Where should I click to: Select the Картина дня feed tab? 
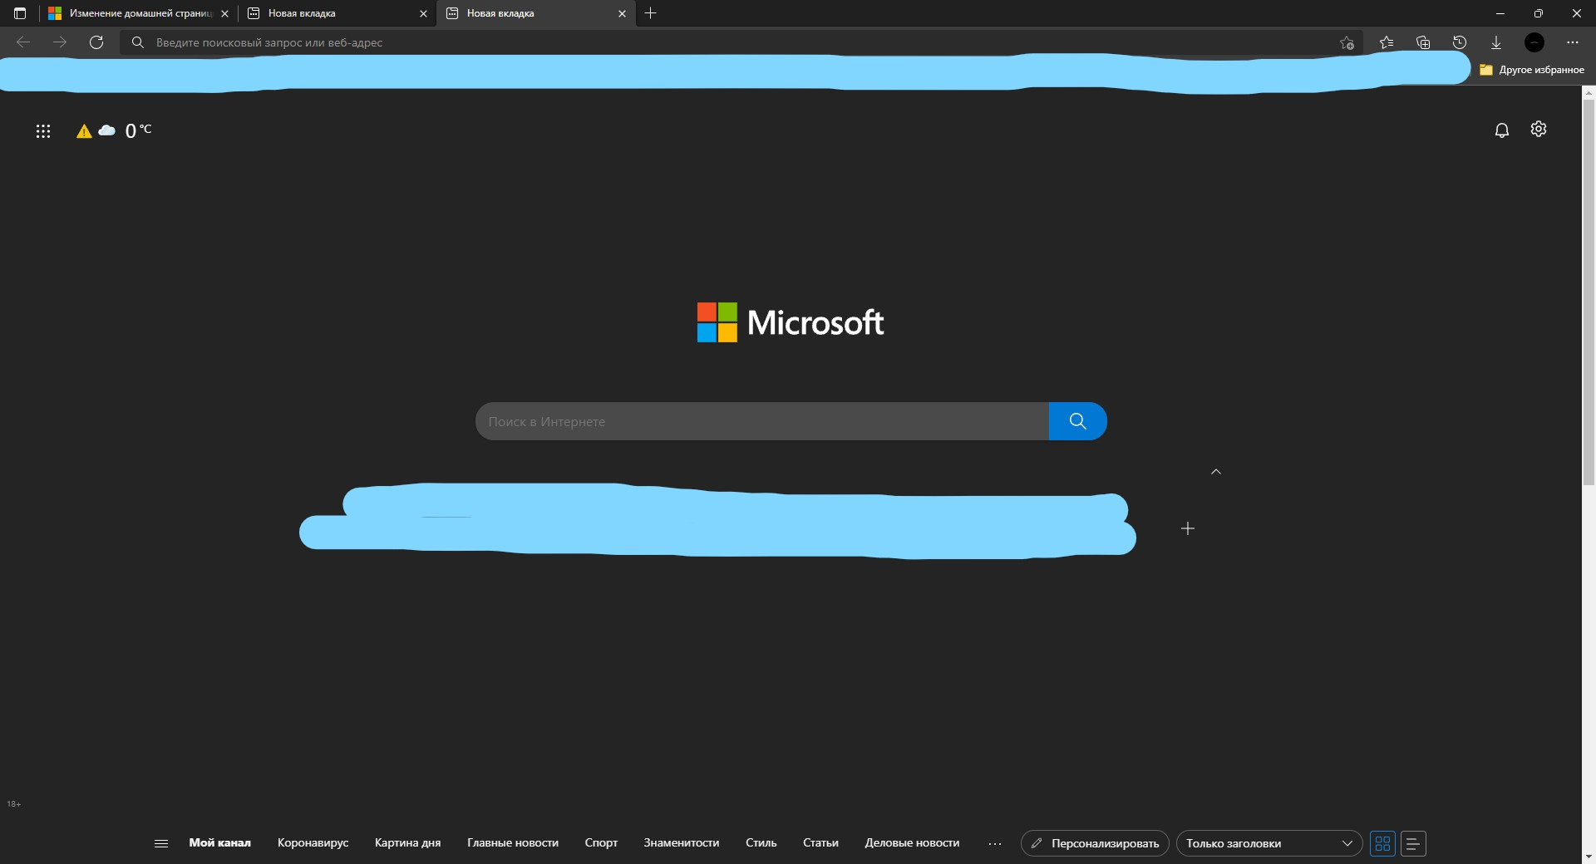407,842
